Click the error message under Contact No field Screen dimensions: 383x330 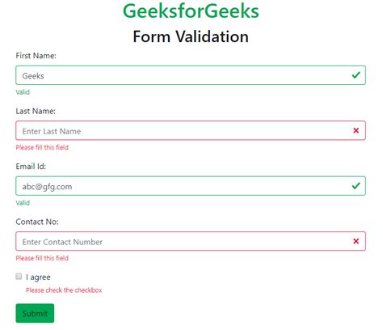[42, 258]
